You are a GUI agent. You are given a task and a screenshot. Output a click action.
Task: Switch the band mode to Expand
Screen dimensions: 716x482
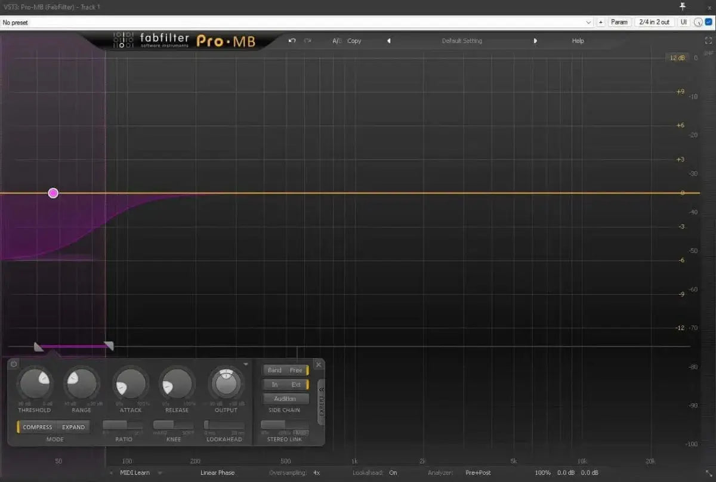[73, 427]
